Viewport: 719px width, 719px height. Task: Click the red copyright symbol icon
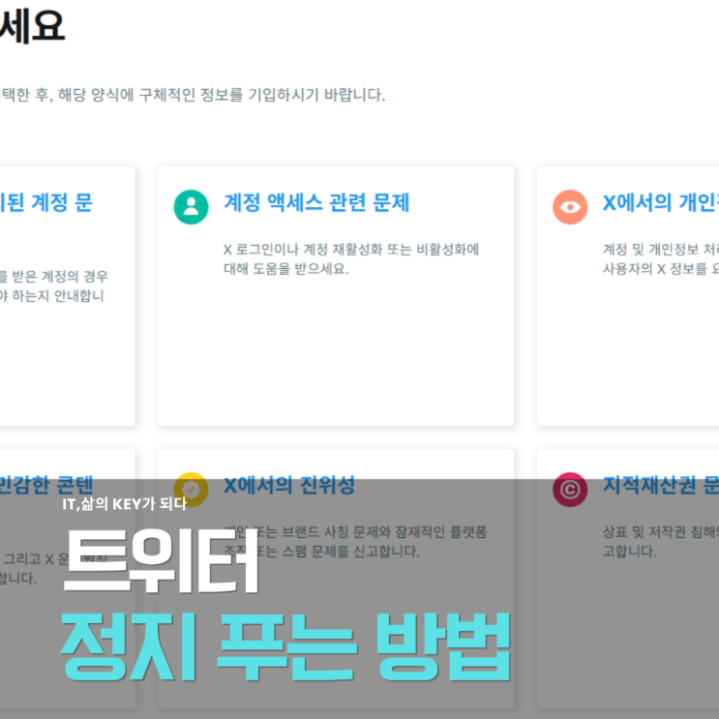[570, 490]
